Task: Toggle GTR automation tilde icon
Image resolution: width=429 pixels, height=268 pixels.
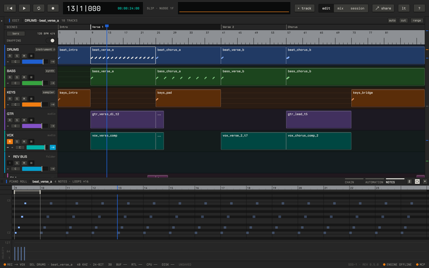Action: [8, 126]
